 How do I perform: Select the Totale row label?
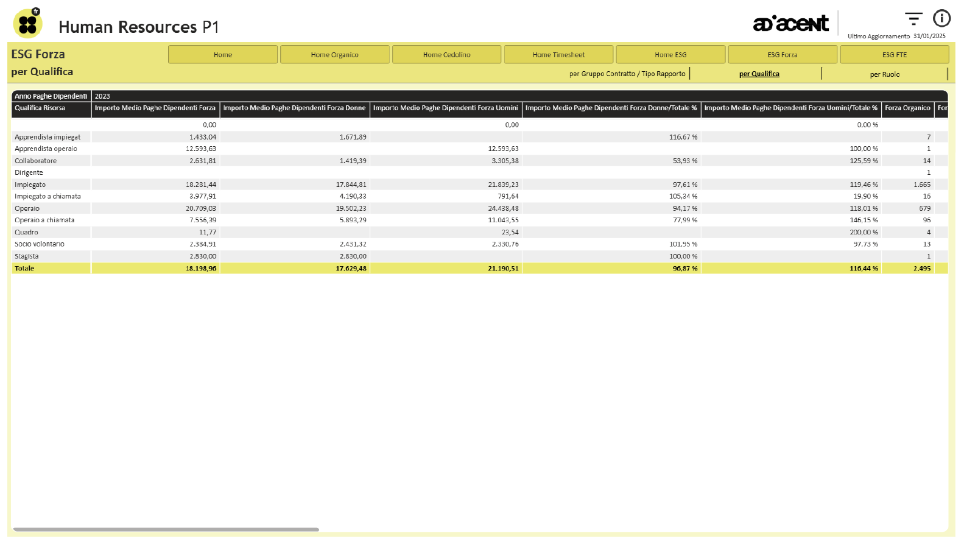click(x=24, y=269)
